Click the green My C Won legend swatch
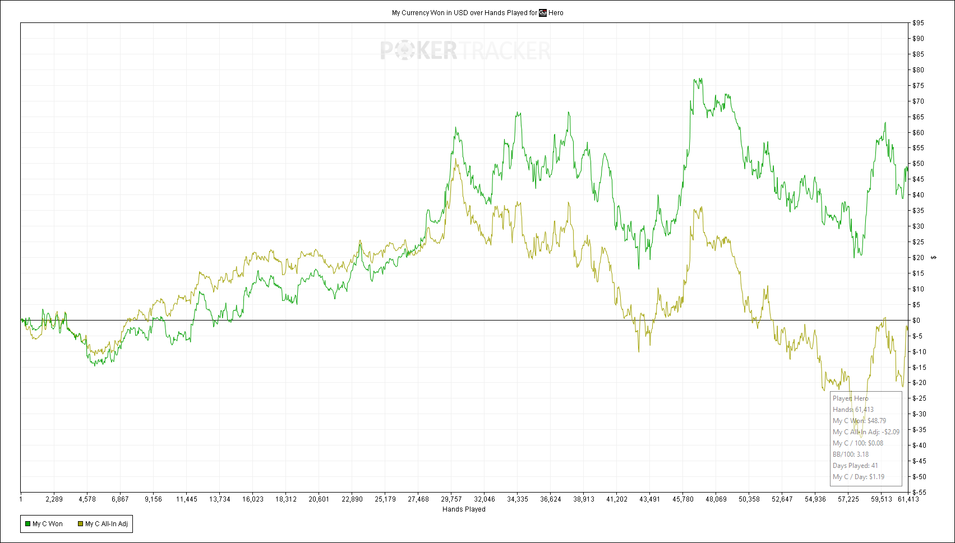 click(27, 524)
